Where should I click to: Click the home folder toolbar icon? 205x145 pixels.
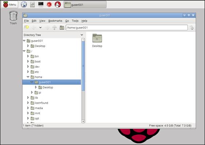tap(62, 28)
